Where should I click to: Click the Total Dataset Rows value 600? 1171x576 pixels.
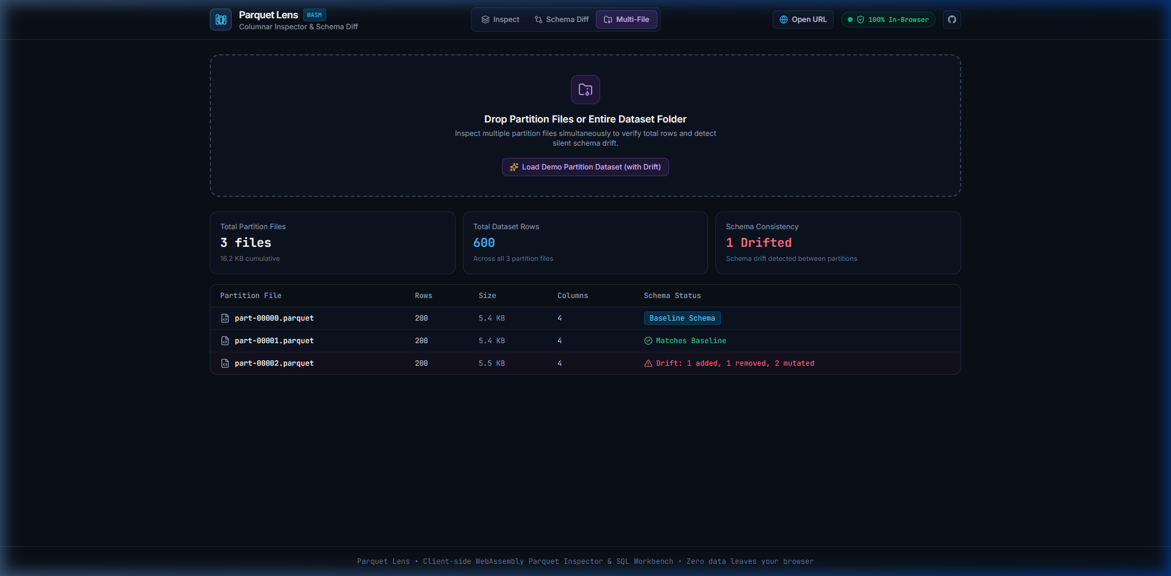484,243
